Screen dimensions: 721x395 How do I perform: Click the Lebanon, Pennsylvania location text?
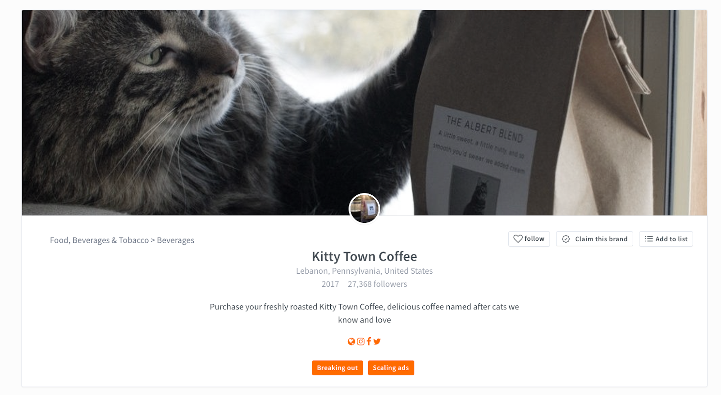click(364, 271)
